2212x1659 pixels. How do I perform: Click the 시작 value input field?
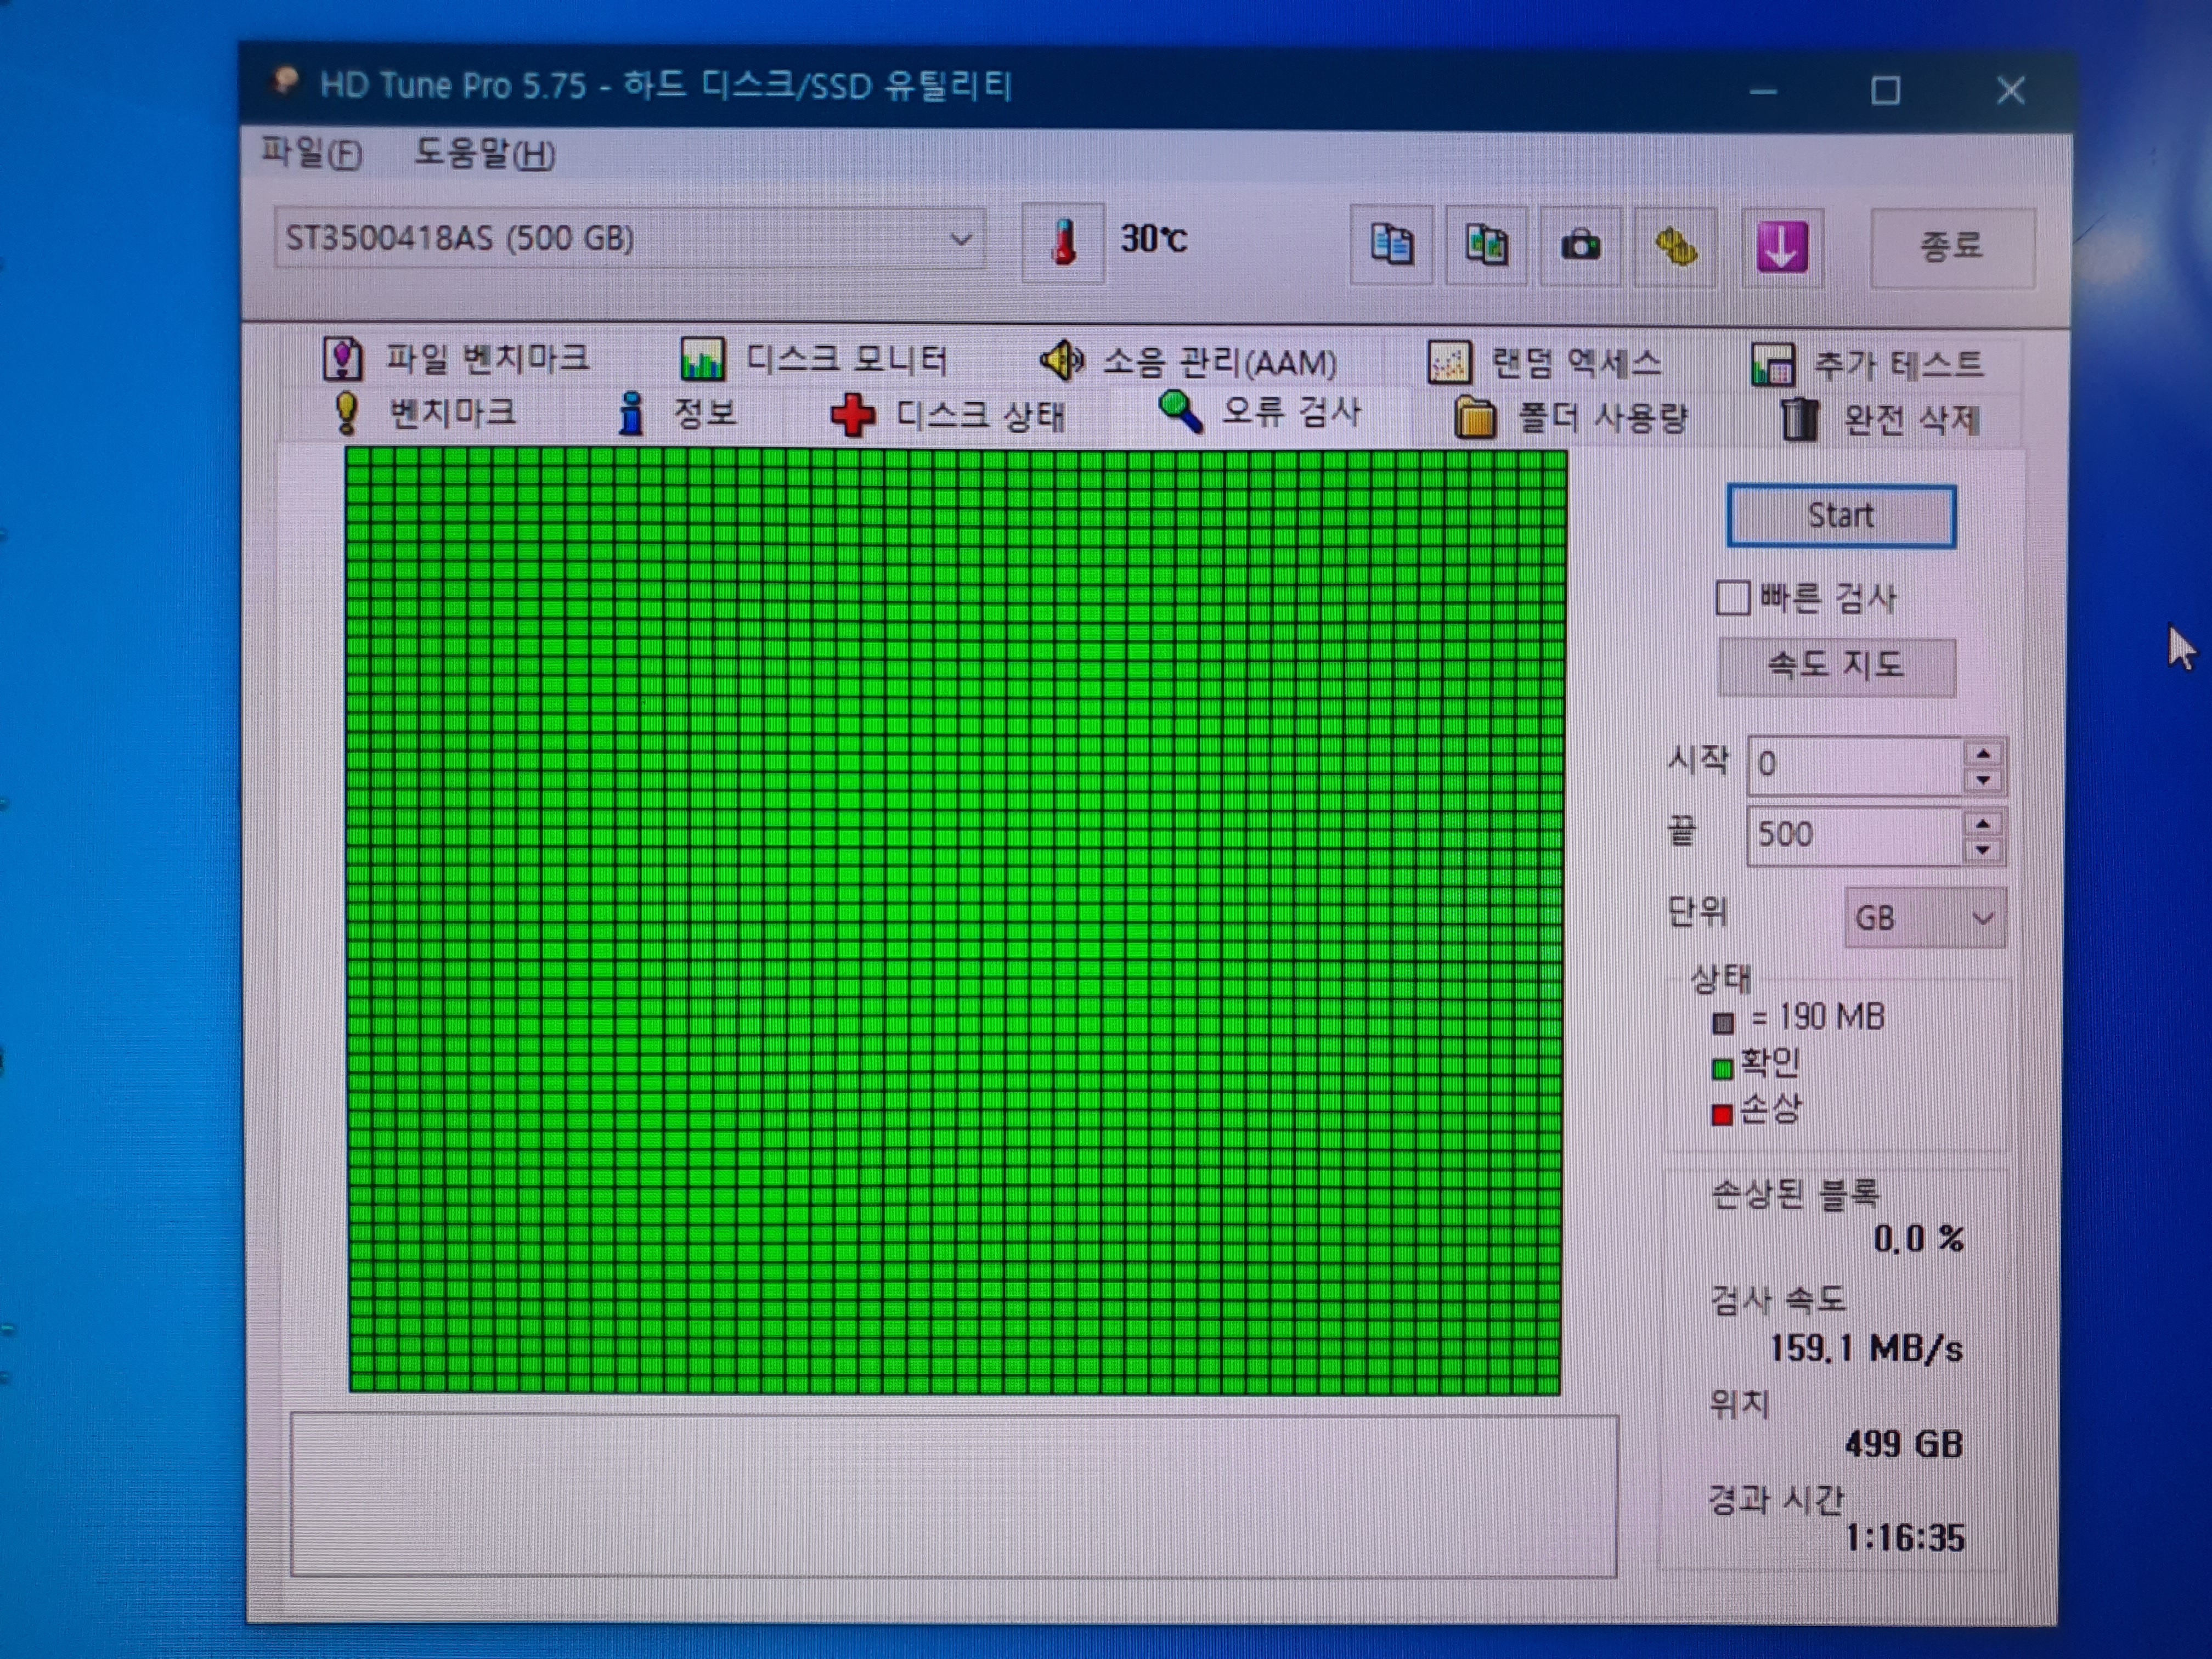(x=1856, y=765)
